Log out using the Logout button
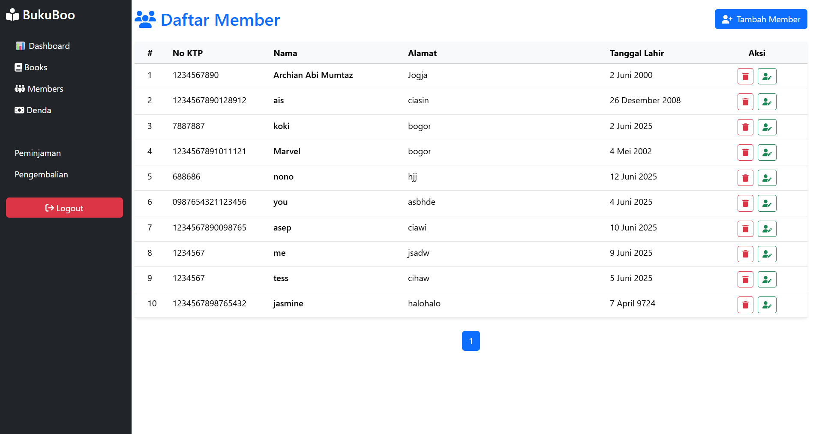The width and height of the screenshot is (813, 434). tap(64, 208)
